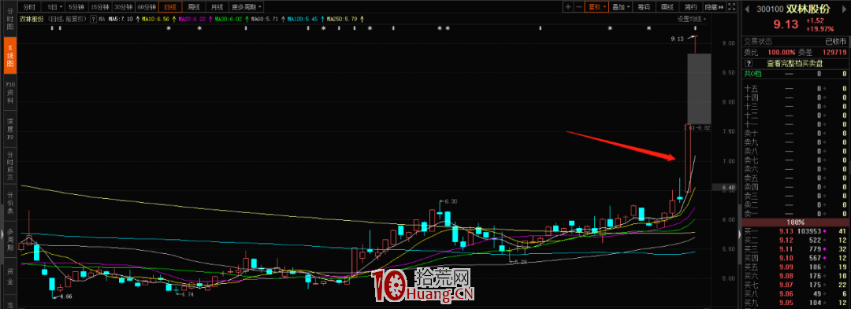Toggle 筹码 chip distribution view
This screenshot has width=851, height=309.
[x=645, y=7]
